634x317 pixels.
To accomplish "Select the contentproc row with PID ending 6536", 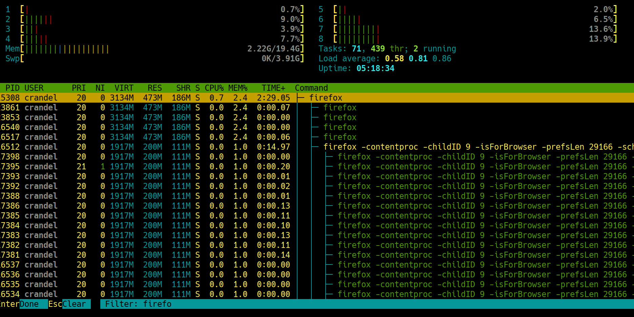I will click(317, 275).
